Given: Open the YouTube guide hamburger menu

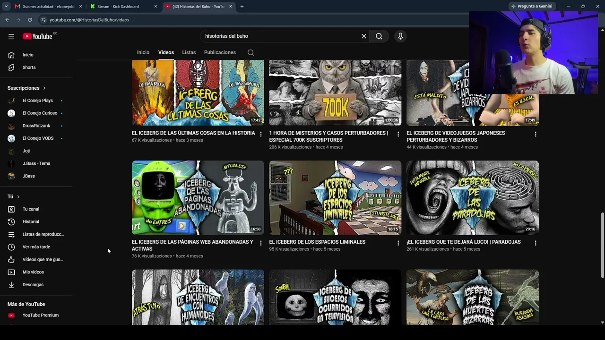Looking at the screenshot, I should tap(11, 36).
